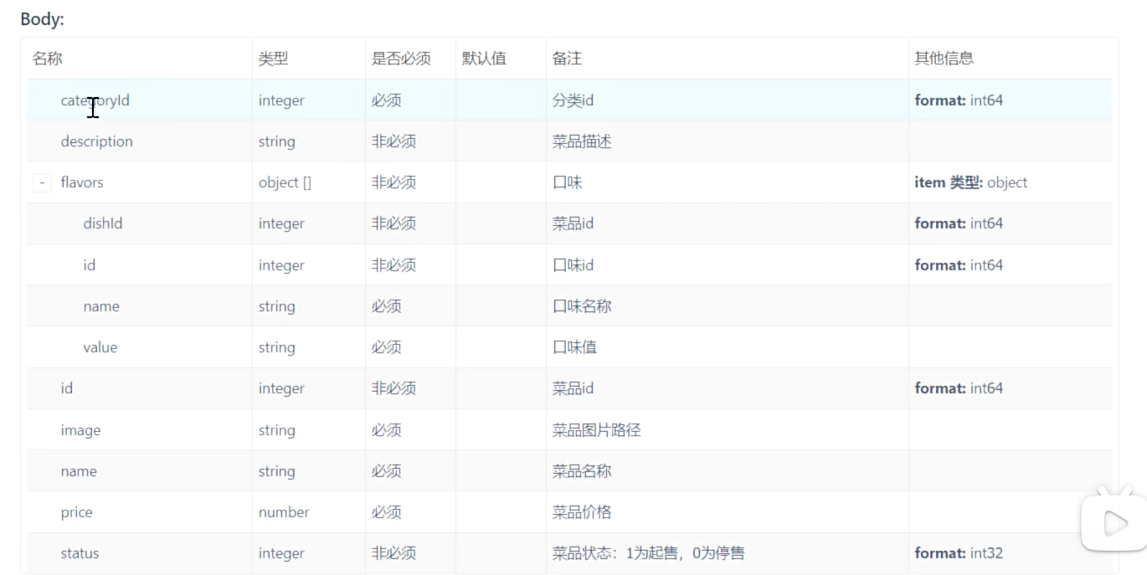Click the number type in price row
Screen dimensions: 1147x575
284,512
